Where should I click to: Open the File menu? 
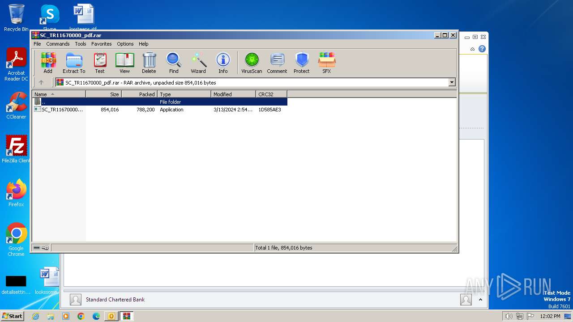(37, 44)
